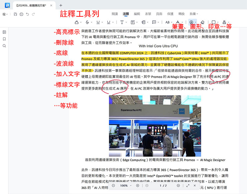Select the Strikethrough annotation tool
The height and width of the screenshot is (194, 247).
tap(87, 22)
